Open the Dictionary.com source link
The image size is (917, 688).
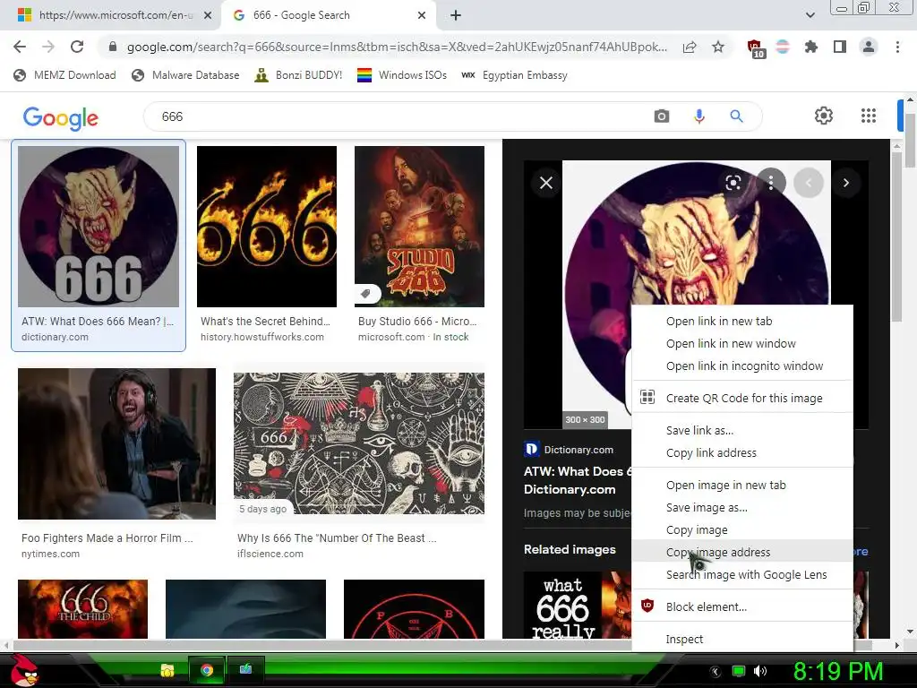click(569, 450)
